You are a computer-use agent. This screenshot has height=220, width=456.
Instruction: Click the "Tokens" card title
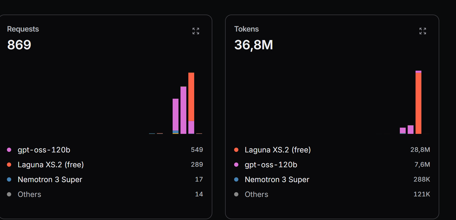click(246, 29)
